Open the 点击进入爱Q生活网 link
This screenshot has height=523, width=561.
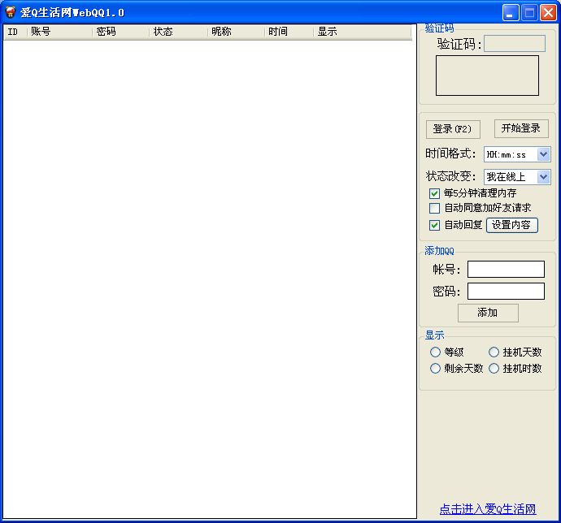488,509
